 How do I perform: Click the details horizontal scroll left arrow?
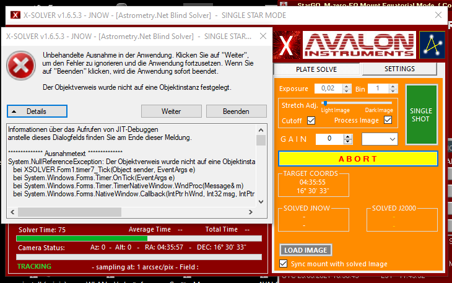click(x=12, y=212)
